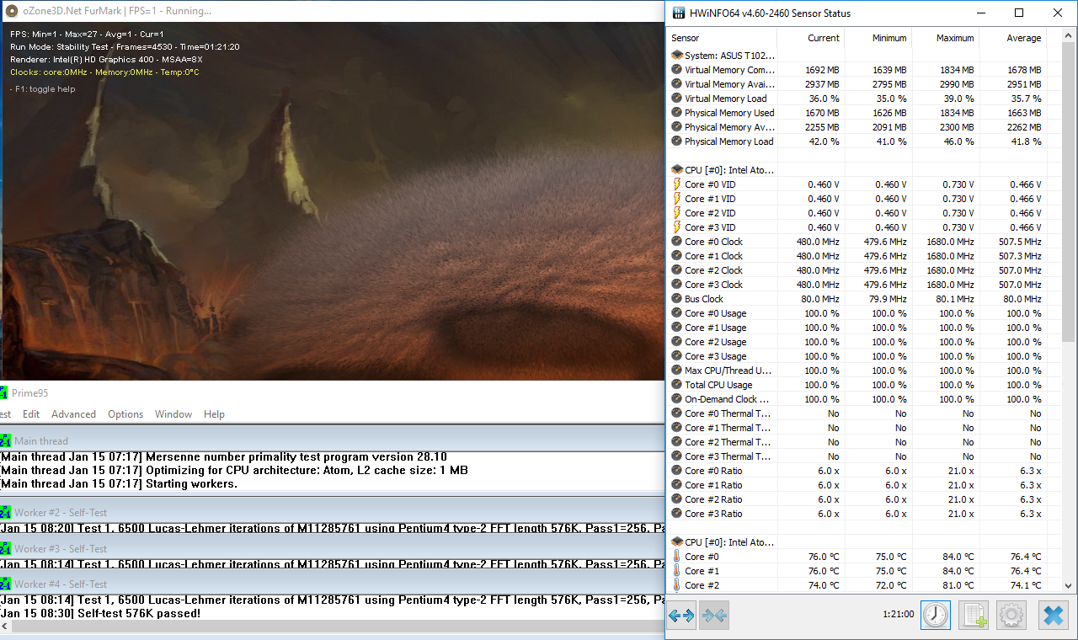Click the Worker #3 - Self-Test title bar
The image size is (1078, 640).
pos(332,548)
